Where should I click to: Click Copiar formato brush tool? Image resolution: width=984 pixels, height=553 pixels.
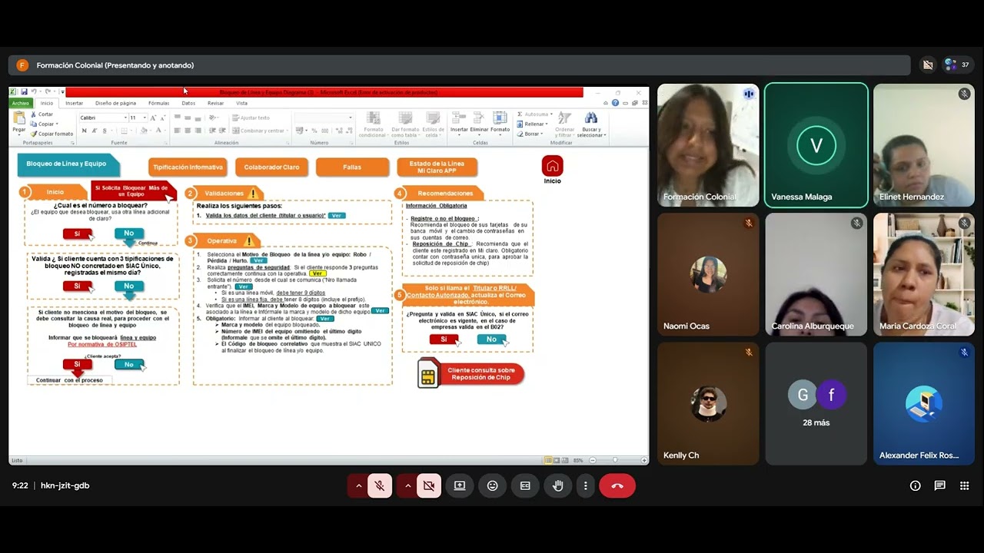pos(52,134)
